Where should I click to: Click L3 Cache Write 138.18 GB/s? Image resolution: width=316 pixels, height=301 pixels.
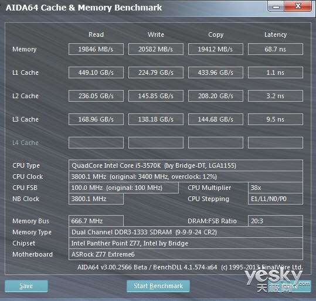156,119
